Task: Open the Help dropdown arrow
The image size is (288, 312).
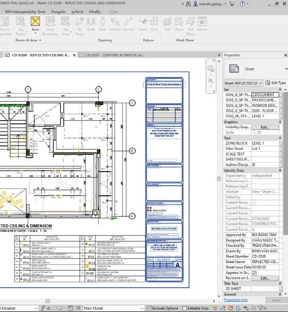Action: click(248, 4)
